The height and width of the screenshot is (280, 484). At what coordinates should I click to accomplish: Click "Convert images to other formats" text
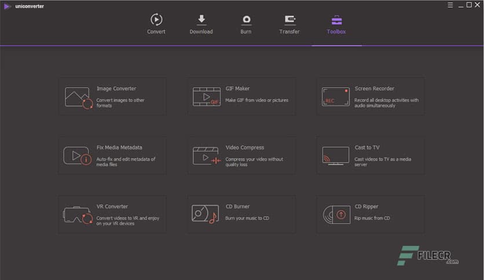pos(120,103)
